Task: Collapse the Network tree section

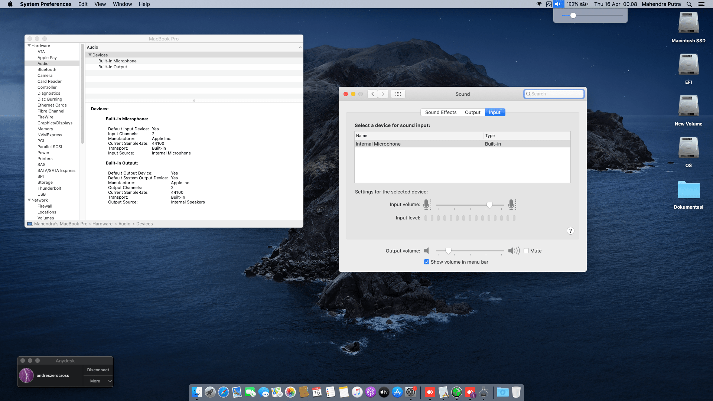Action: tap(29, 200)
